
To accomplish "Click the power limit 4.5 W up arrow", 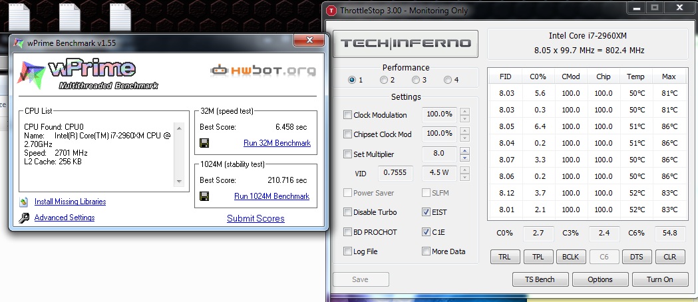I will pyautogui.click(x=464, y=170).
